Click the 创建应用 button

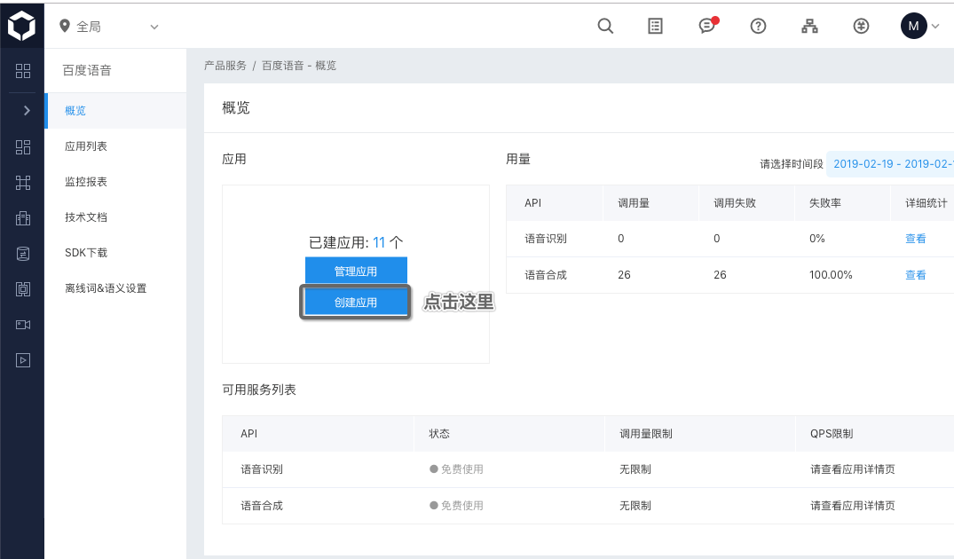click(x=356, y=303)
